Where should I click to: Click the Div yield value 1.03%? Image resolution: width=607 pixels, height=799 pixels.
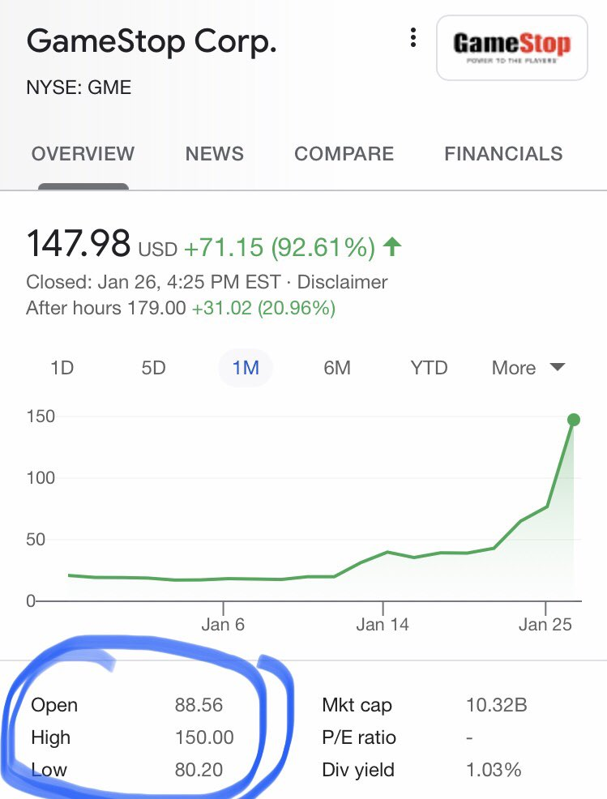[494, 770]
